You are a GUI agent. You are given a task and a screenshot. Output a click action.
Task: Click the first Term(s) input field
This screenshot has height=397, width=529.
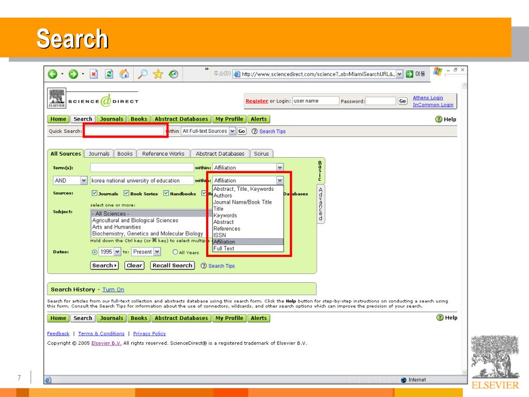142,167
